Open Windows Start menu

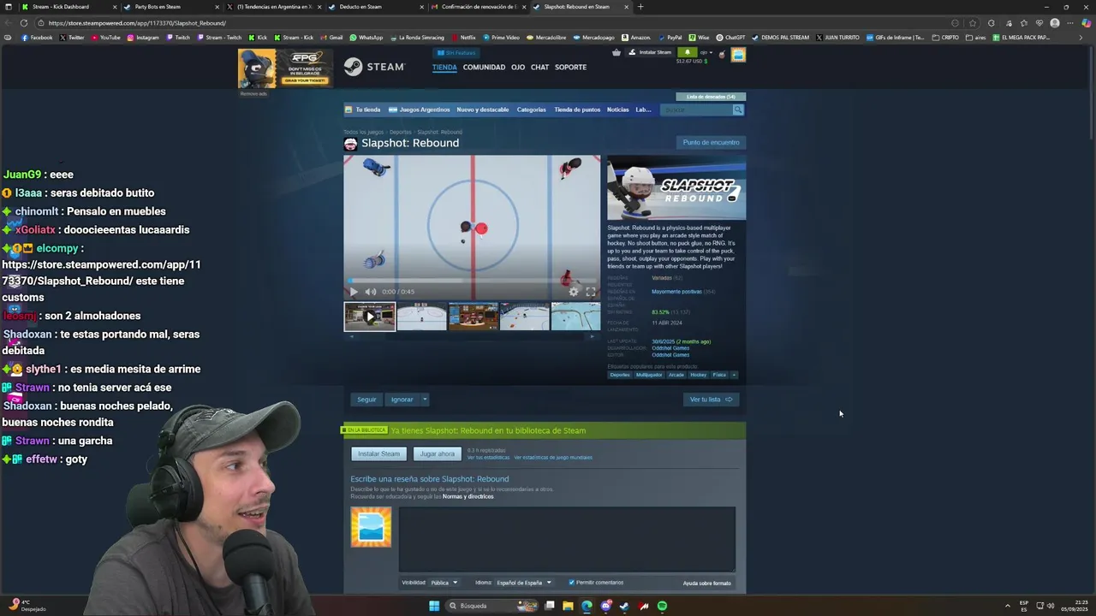coord(434,606)
